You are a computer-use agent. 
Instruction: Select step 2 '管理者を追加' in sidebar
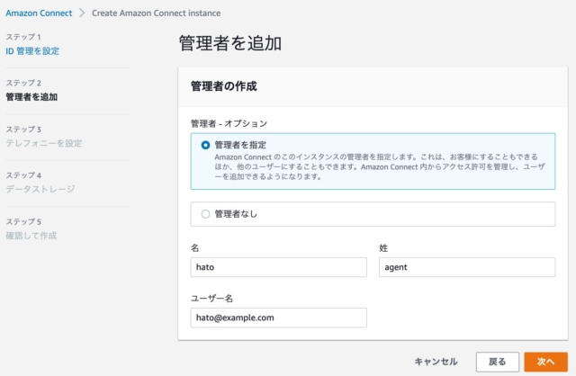[x=31, y=97]
